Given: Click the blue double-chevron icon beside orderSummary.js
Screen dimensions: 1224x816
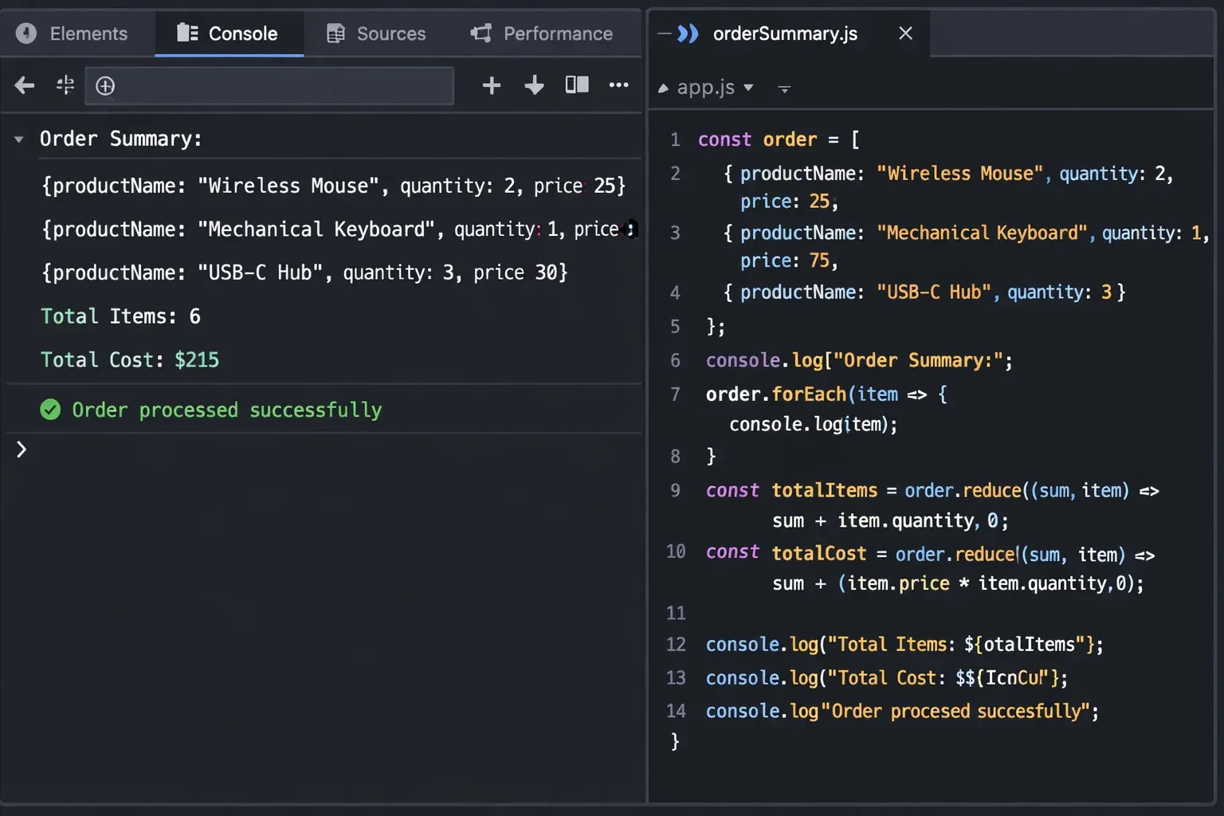Looking at the screenshot, I should point(687,33).
